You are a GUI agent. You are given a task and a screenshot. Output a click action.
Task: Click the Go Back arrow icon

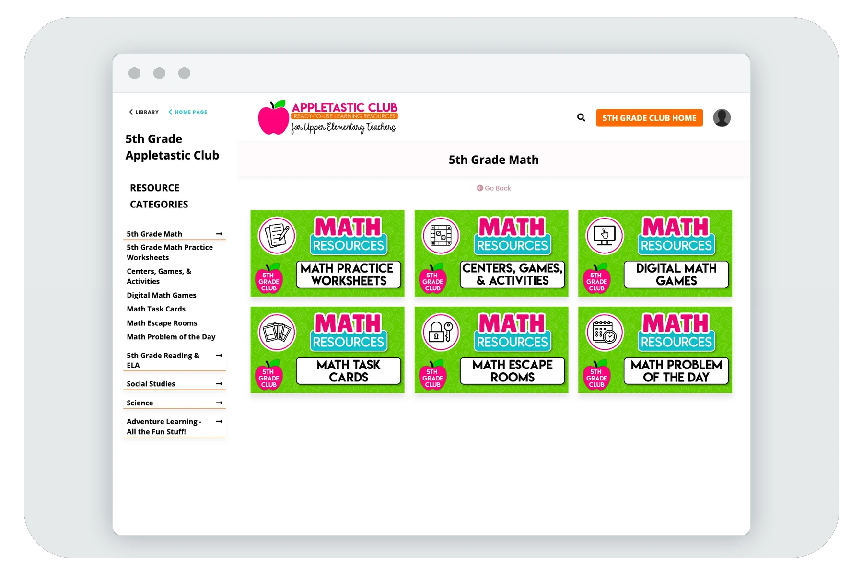(479, 188)
